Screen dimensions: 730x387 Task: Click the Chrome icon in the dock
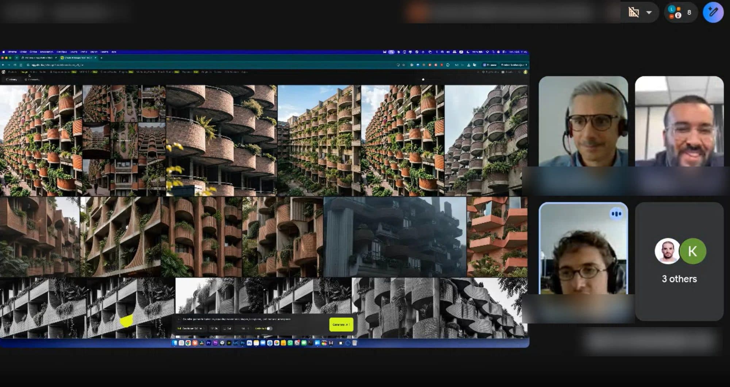pyautogui.click(x=188, y=343)
